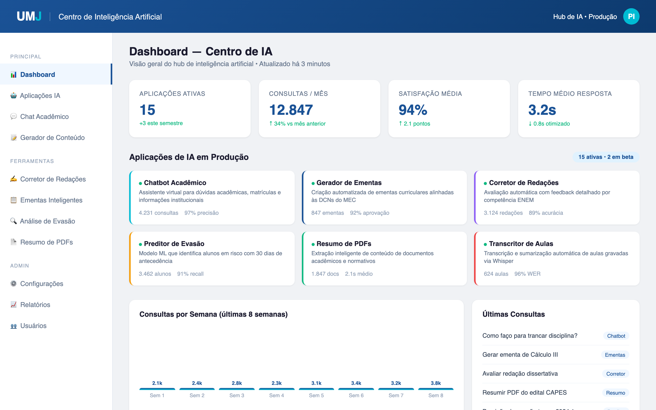Click Hub de IA • Produção in header
The width and height of the screenshot is (656, 410).
(x=585, y=16)
